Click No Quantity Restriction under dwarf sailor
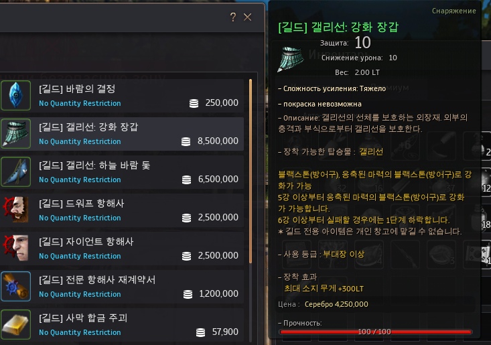This screenshot has width=491, height=345. 80,218
